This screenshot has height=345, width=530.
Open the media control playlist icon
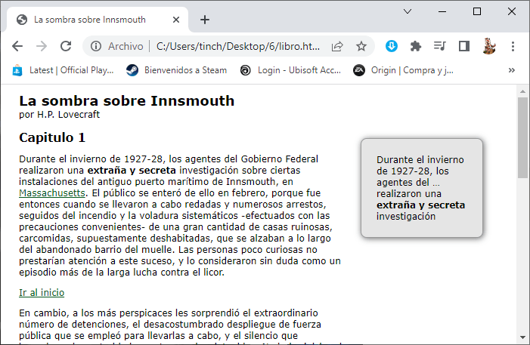(x=440, y=46)
